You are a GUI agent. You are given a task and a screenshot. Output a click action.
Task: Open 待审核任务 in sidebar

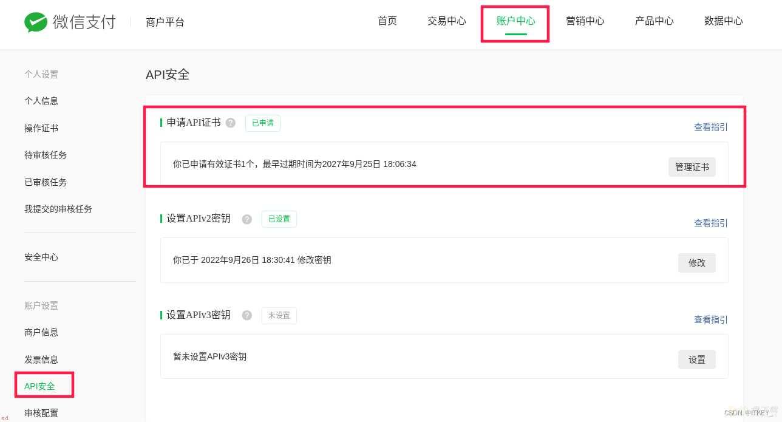[46, 155]
